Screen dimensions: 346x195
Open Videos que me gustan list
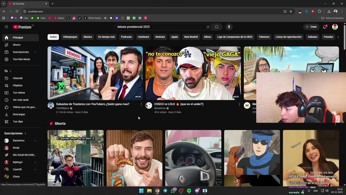point(21,107)
